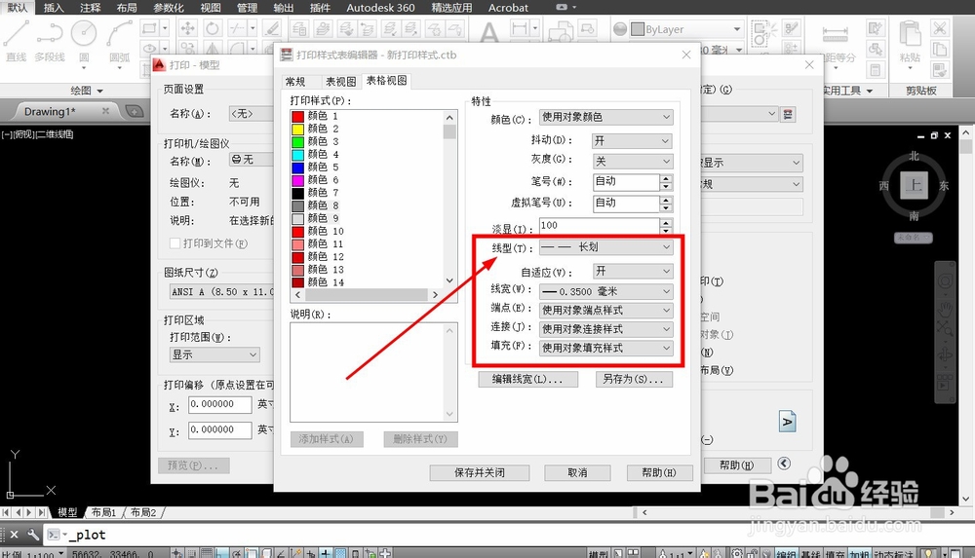
Task: Click the Move tool icon
Action: pos(187,28)
